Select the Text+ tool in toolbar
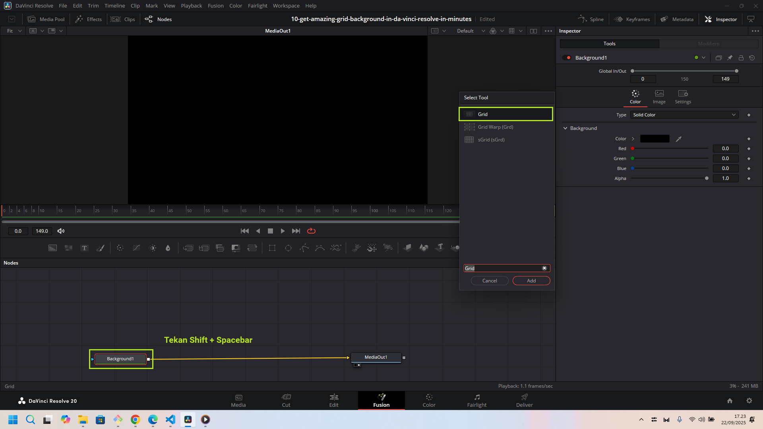 (x=84, y=248)
